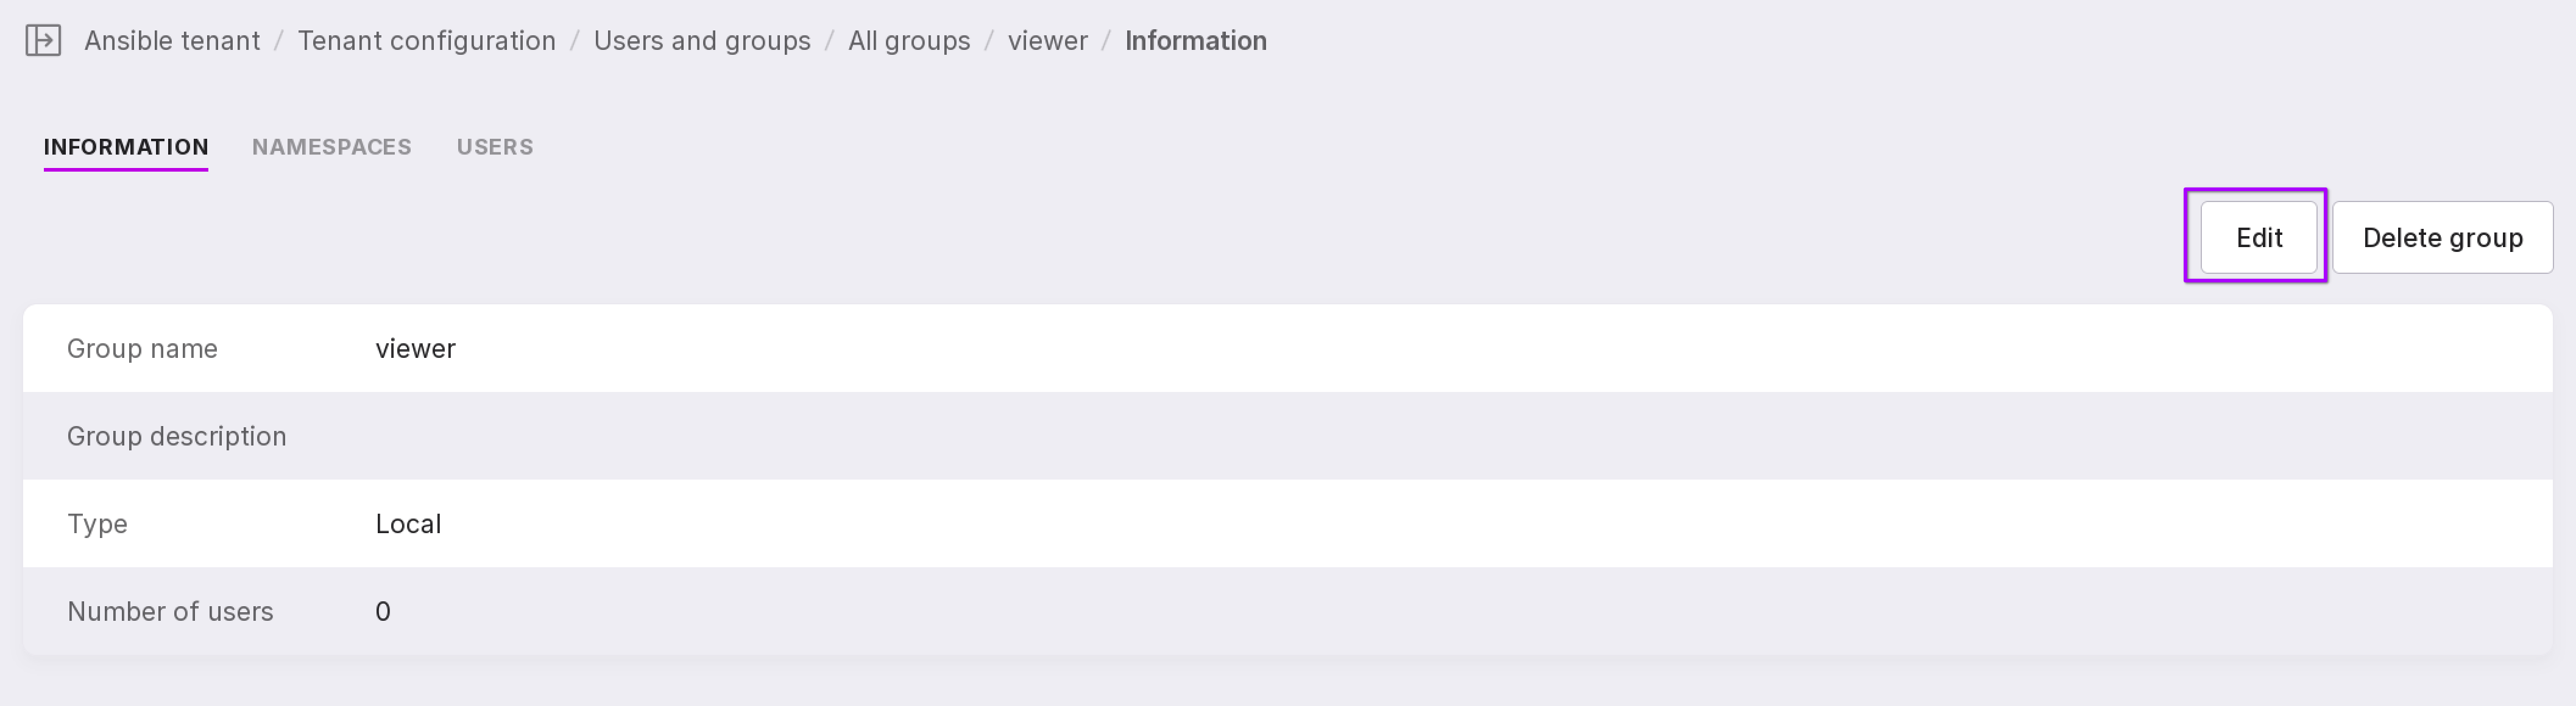Image resolution: width=2576 pixels, height=706 pixels.
Task: Click the Number of users label
Action: click(x=170, y=611)
